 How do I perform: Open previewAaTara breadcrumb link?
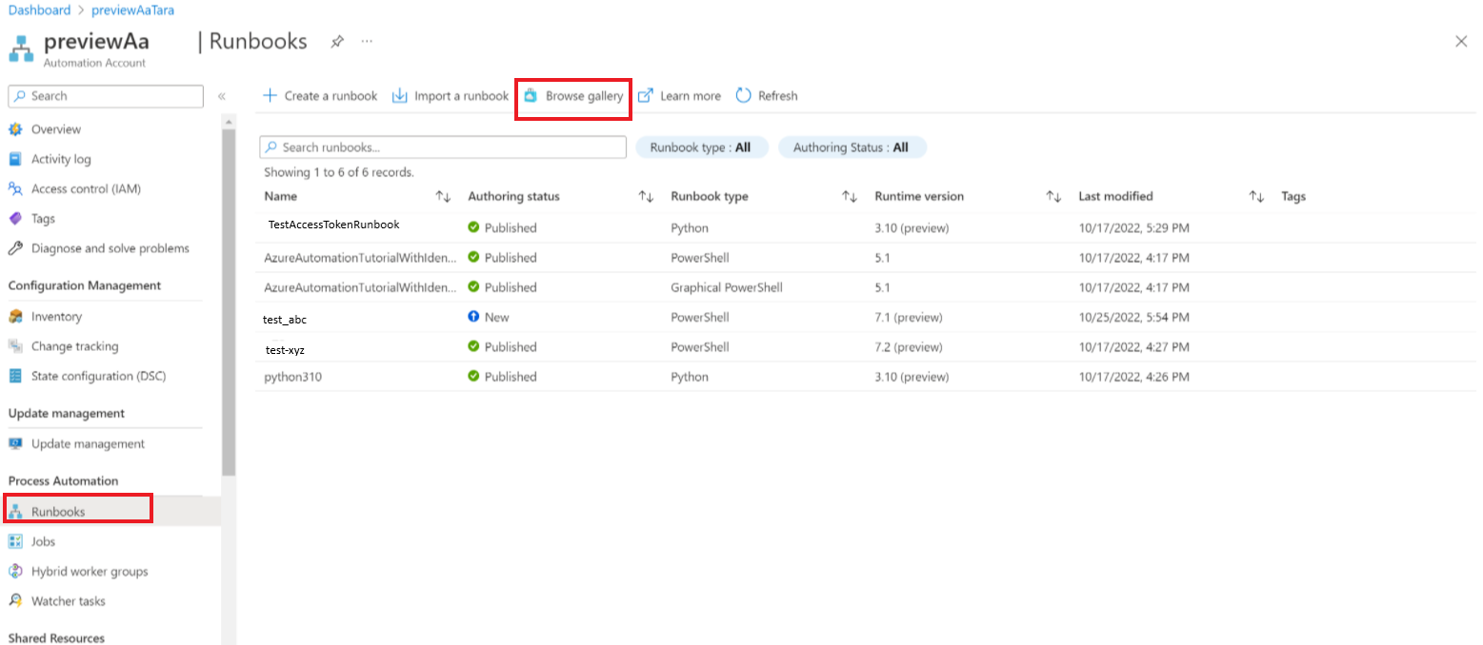(132, 10)
